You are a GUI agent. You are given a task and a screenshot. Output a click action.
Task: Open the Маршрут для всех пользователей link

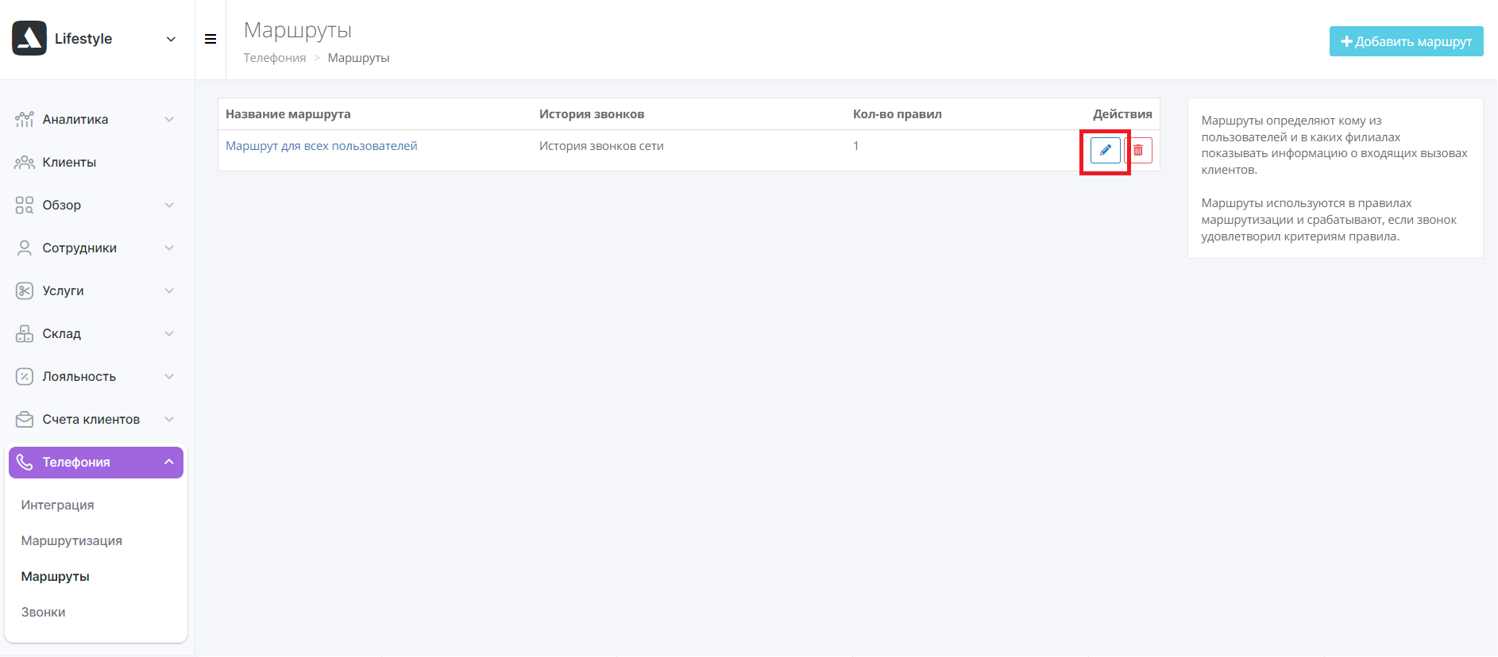(321, 146)
